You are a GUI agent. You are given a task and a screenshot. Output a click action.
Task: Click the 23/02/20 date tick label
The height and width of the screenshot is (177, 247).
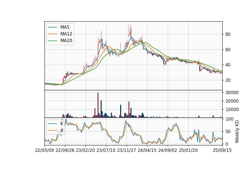point(85,150)
